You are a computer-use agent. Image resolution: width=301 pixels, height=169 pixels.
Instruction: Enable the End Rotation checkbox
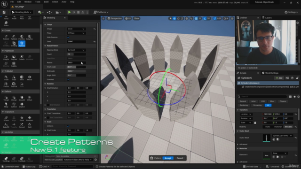click(x=48, y=105)
